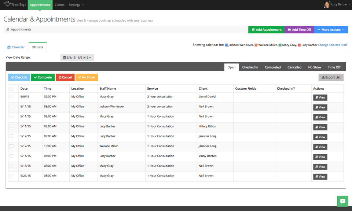
Task: Click the TimeTap logo
Action: 15,4
